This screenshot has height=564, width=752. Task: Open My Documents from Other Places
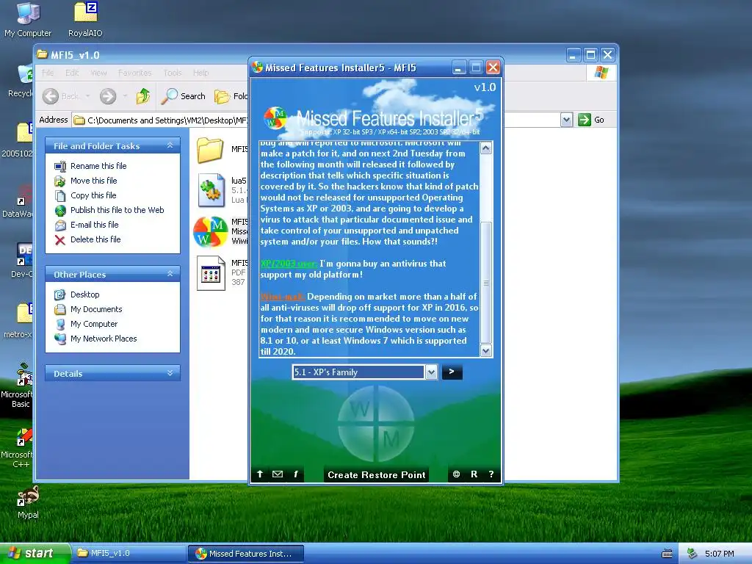click(x=96, y=309)
